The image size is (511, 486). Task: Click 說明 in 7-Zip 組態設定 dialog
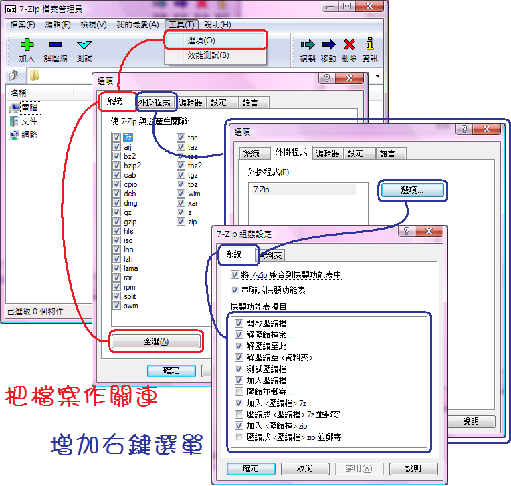pyautogui.click(x=413, y=469)
